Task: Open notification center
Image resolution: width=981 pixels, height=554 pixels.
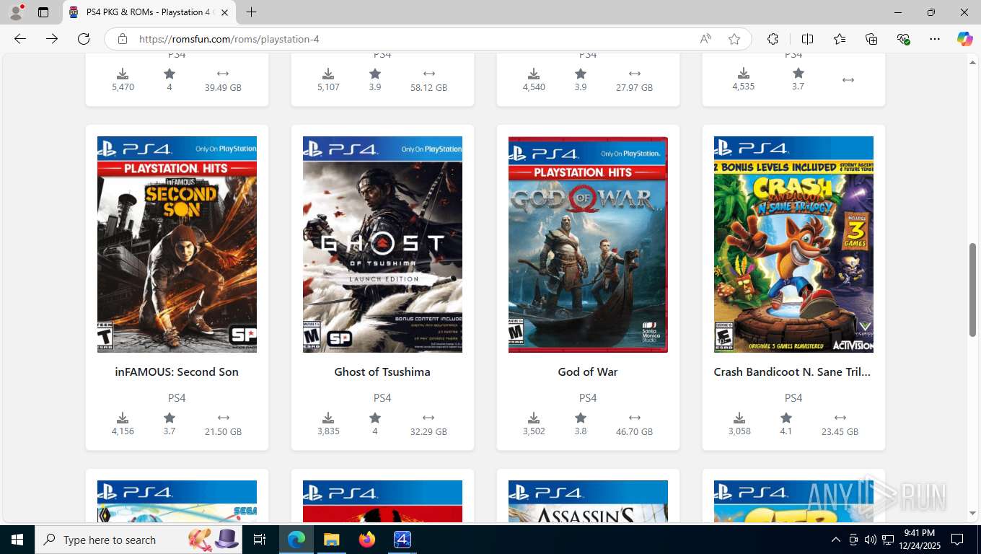Action: (x=957, y=540)
